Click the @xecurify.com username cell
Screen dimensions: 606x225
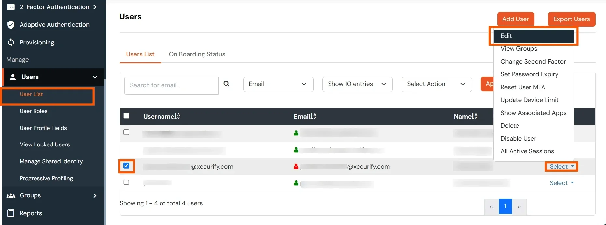(188, 167)
